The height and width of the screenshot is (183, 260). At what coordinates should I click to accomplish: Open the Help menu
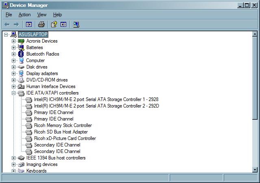pyautogui.click(x=58, y=15)
